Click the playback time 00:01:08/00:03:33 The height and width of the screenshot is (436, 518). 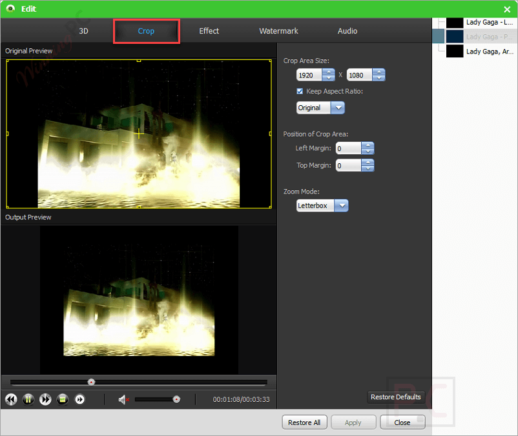(241, 399)
